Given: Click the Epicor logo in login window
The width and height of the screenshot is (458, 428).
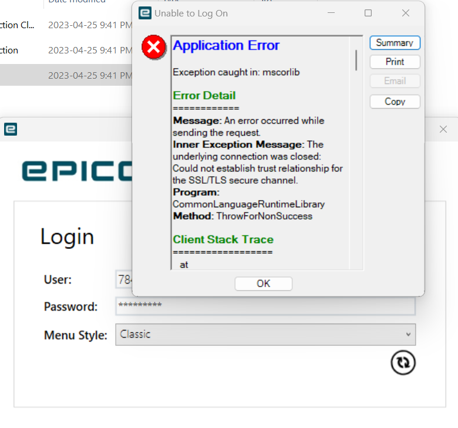Looking at the screenshot, I should click(x=77, y=171).
